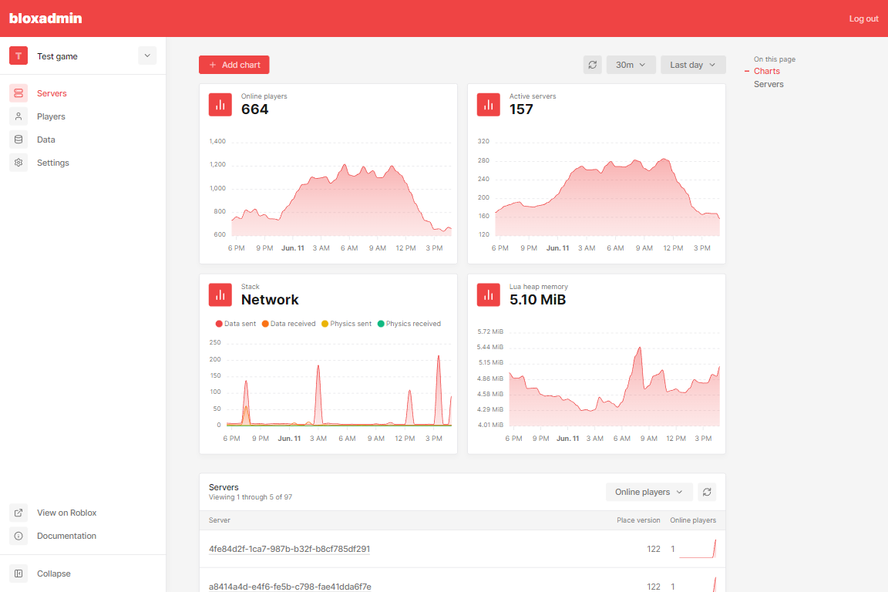Viewport: 888px width, 592px height.
Task: Jump to Servers section in page outline
Action: click(769, 84)
